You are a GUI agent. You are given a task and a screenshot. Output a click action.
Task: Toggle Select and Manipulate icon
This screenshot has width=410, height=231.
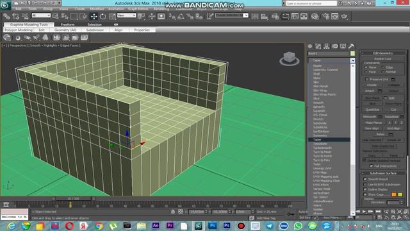[x=152, y=17]
